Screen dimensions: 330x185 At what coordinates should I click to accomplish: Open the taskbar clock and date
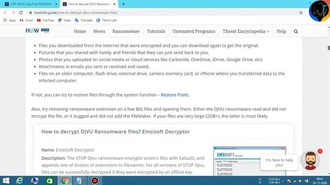pyautogui.click(x=320, y=181)
